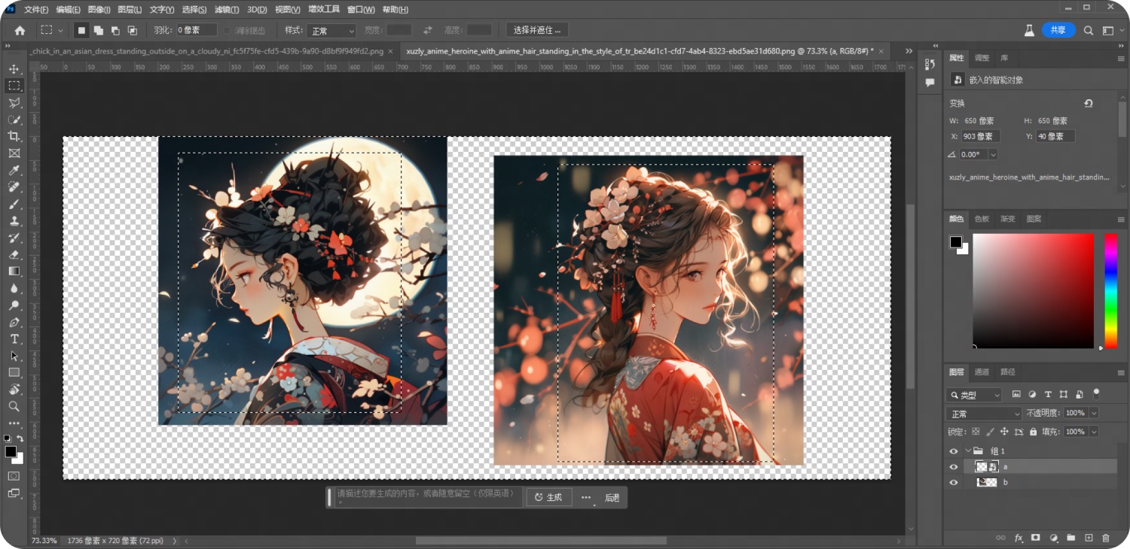
Task: Click the Home icon in options bar
Action: pyautogui.click(x=20, y=30)
